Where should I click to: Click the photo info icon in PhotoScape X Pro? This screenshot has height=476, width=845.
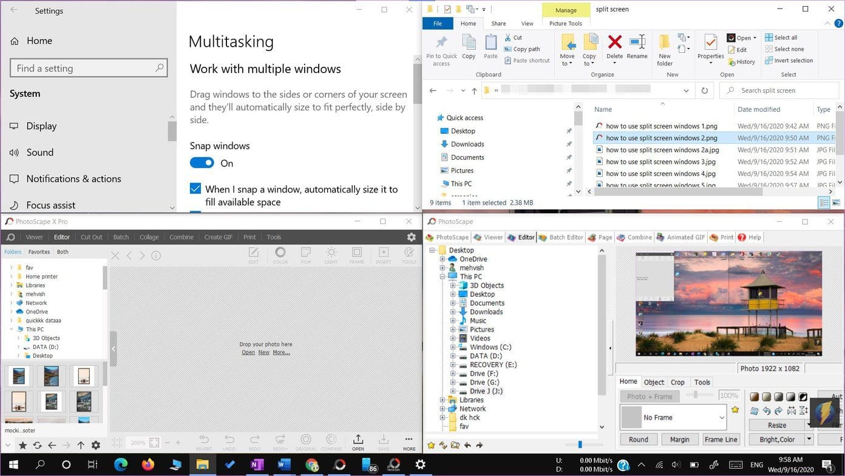(156, 256)
